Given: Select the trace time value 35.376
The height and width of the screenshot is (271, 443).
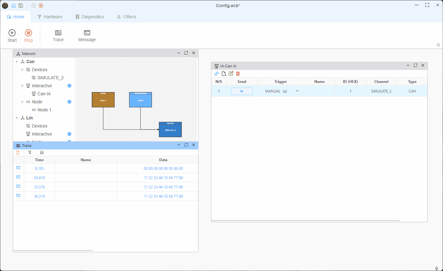Looking at the screenshot, I should click(x=39, y=187).
